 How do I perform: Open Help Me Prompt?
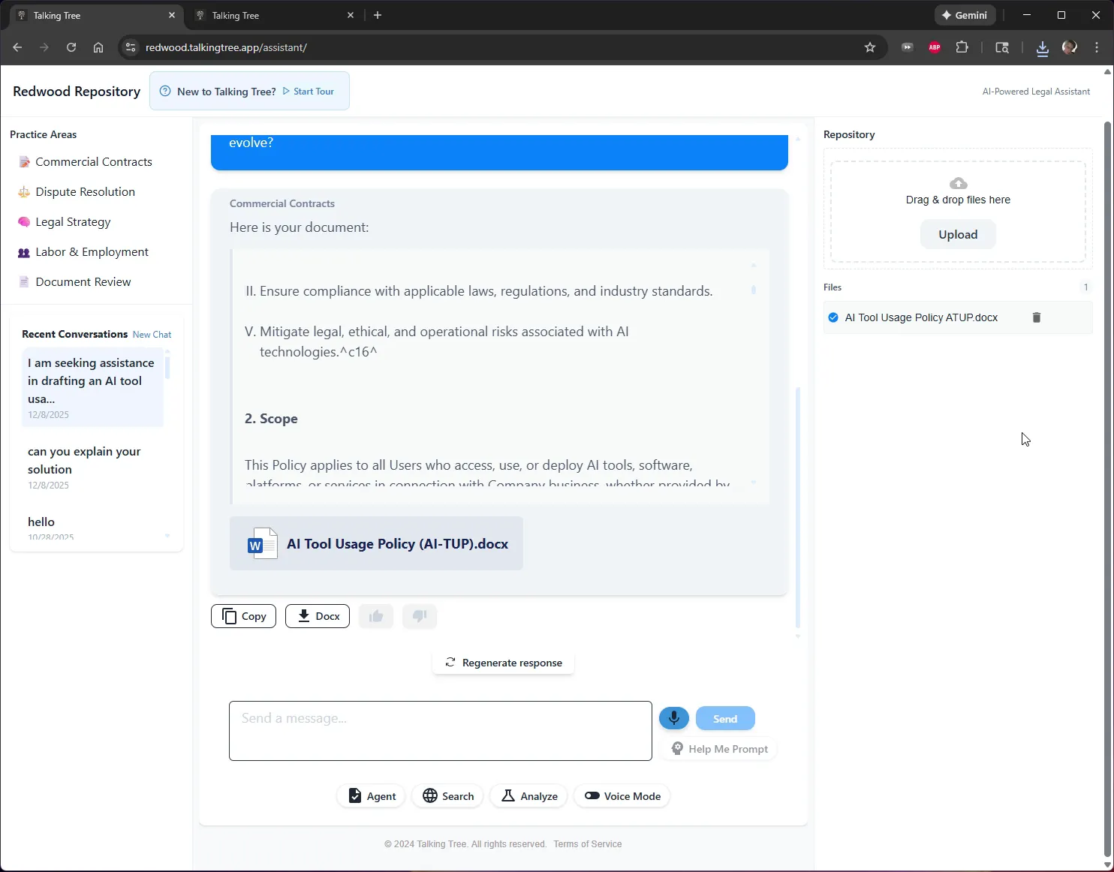point(719,749)
